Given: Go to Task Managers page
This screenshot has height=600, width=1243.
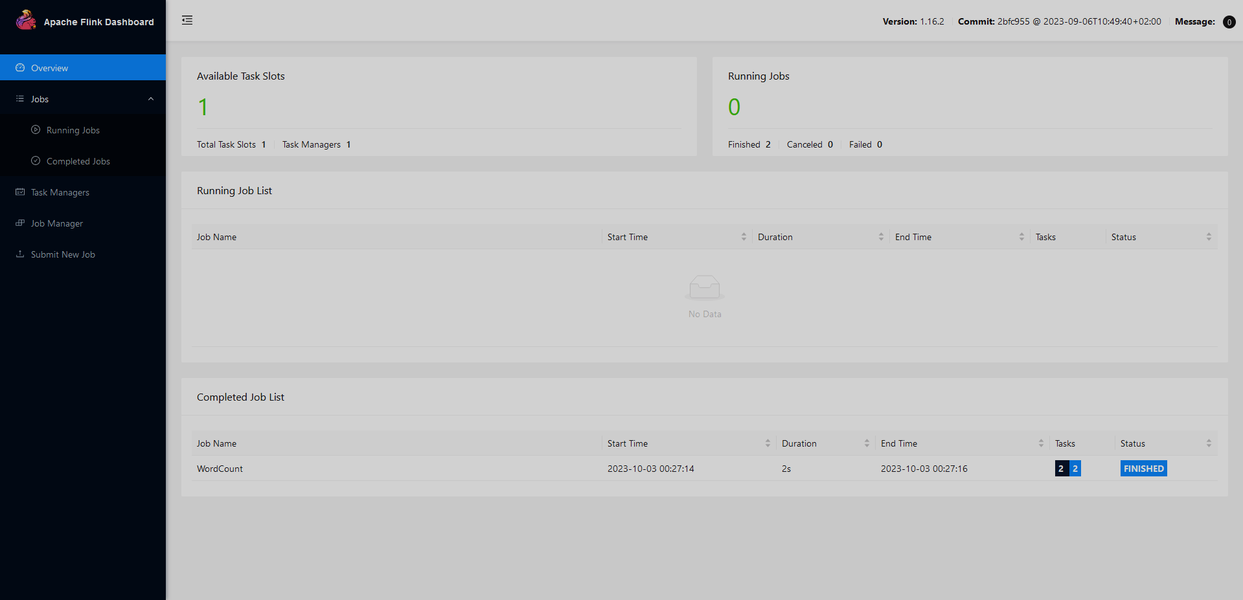Looking at the screenshot, I should pyautogui.click(x=83, y=192).
